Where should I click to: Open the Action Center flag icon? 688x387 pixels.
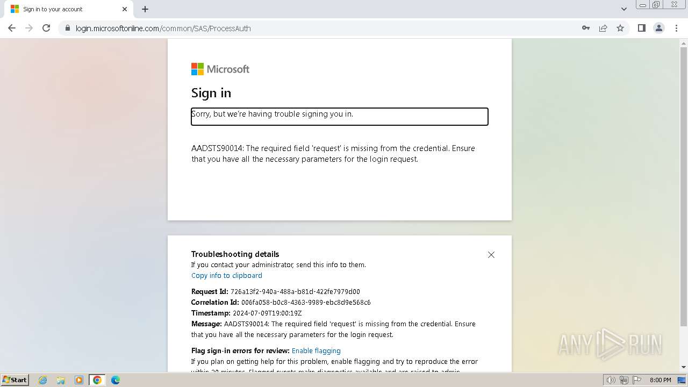coord(636,380)
